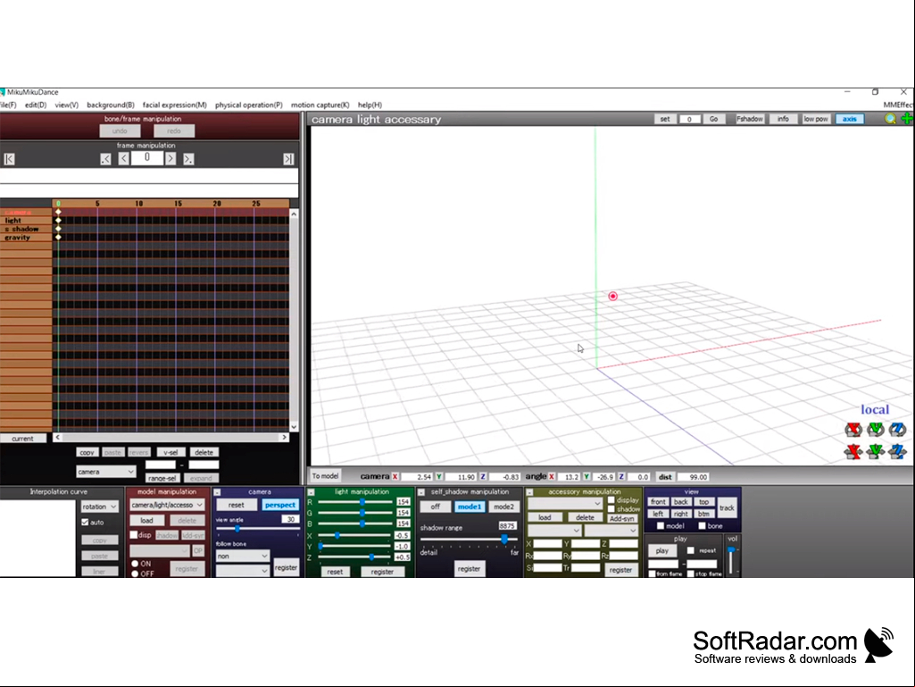Select the gravity keyframe diamond at frame 0
The image size is (915, 687).
click(x=58, y=237)
